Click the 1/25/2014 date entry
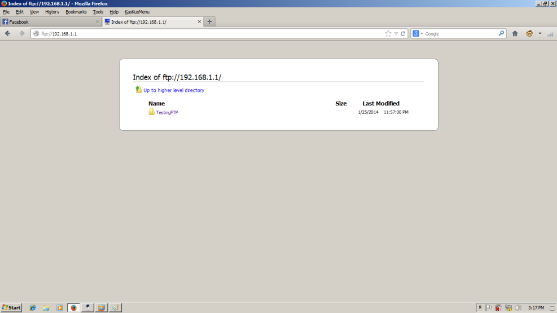Image resolution: width=557 pixels, height=313 pixels. pyautogui.click(x=369, y=112)
